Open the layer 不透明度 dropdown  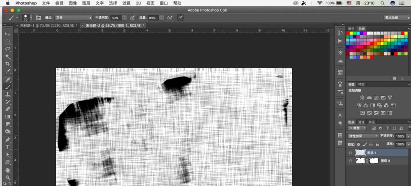click(x=408, y=136)
